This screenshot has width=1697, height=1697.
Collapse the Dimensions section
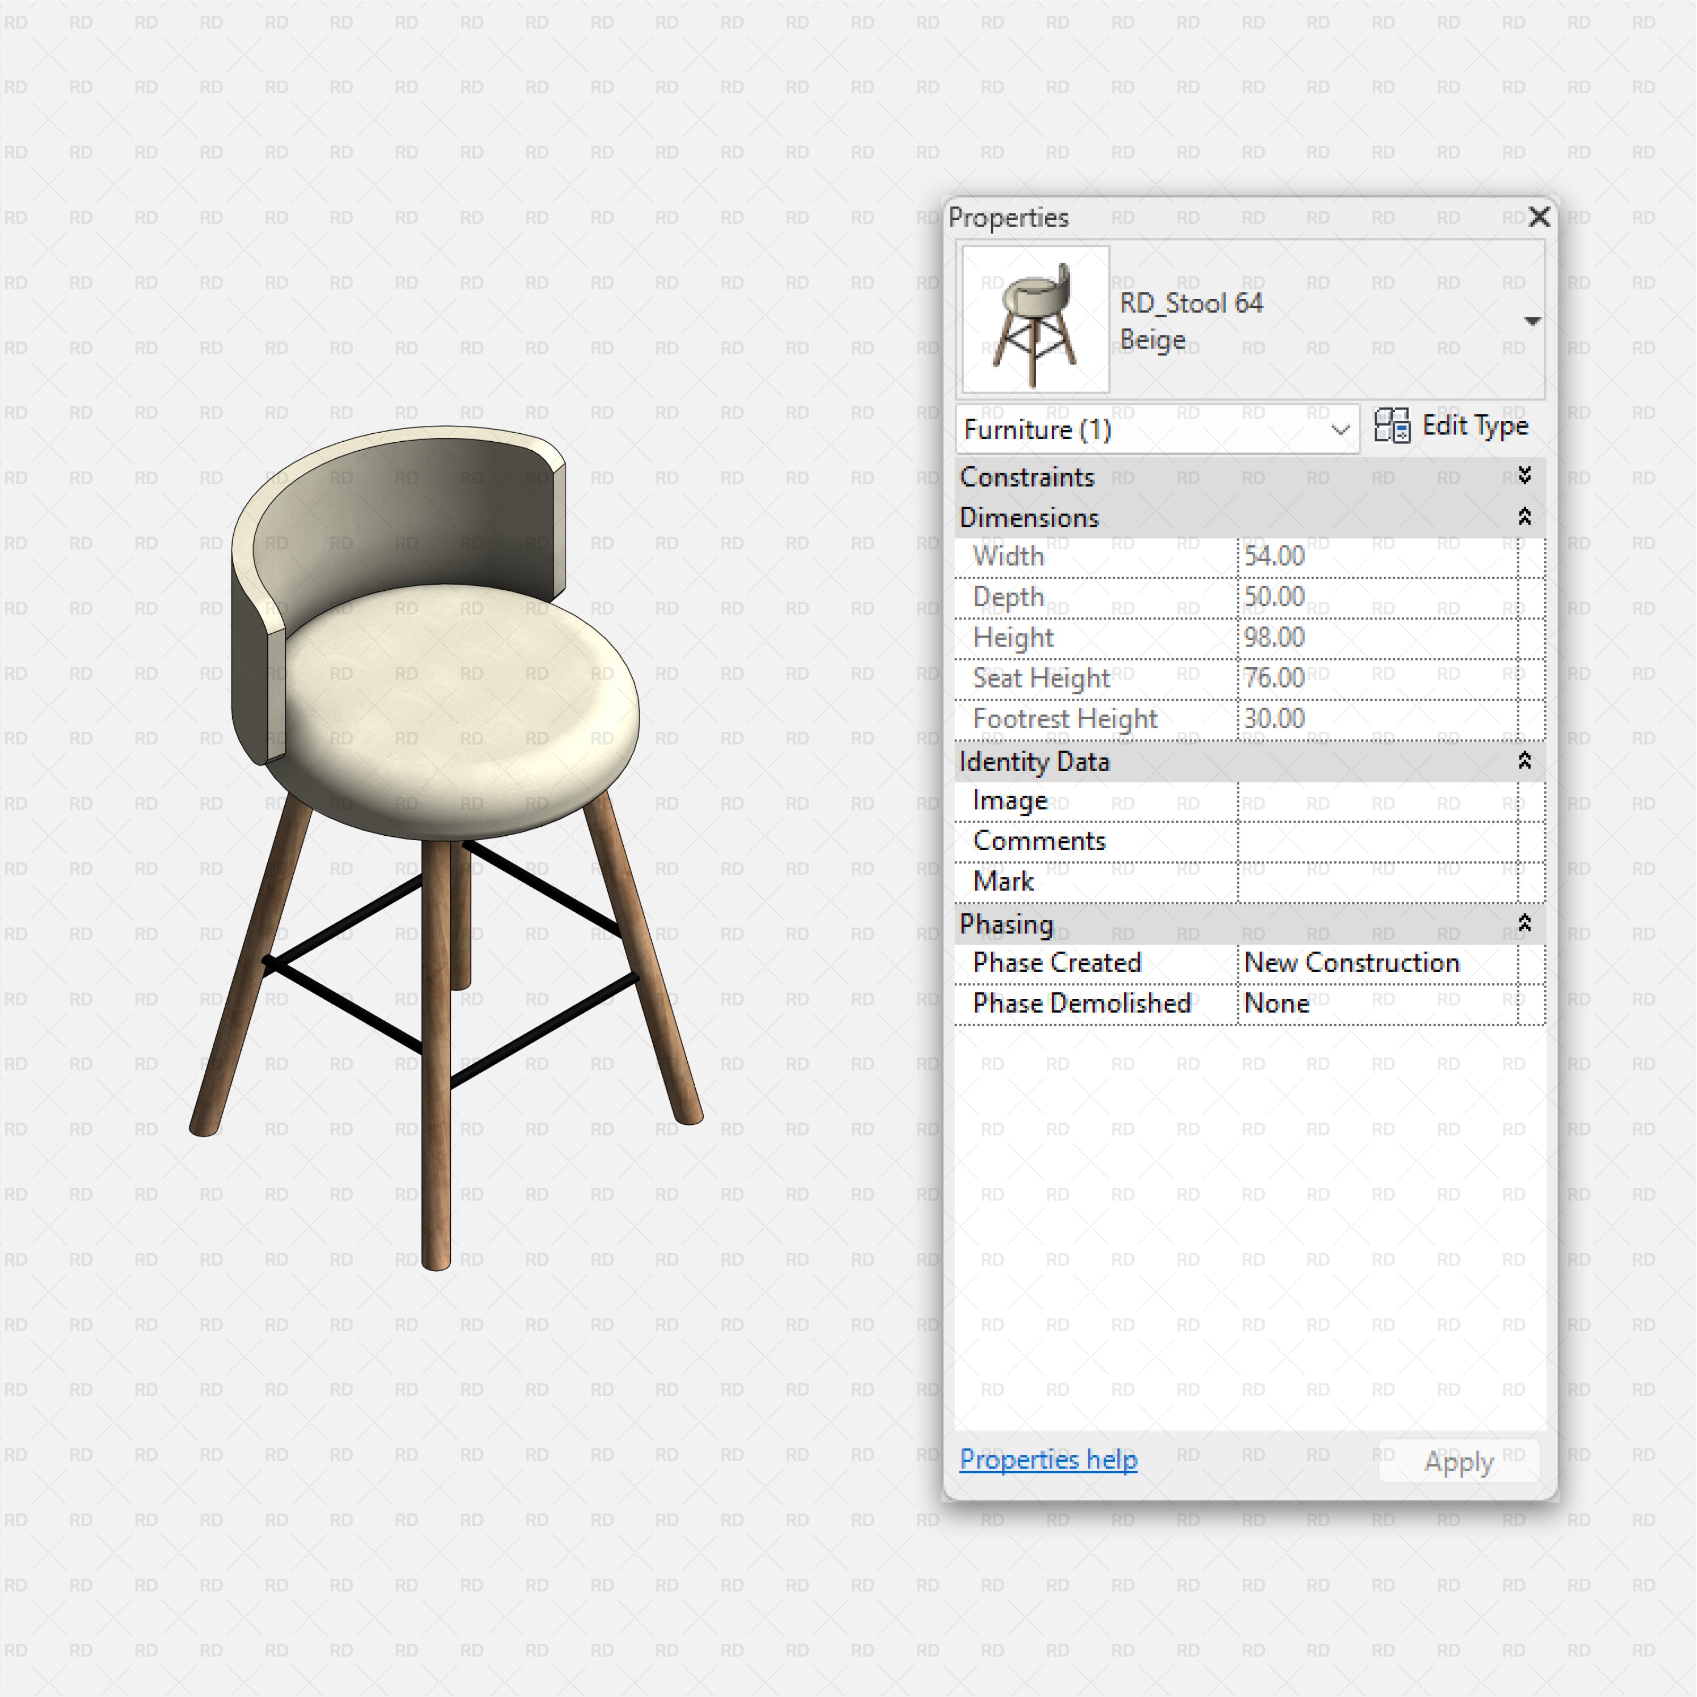tap(1526, 518)
